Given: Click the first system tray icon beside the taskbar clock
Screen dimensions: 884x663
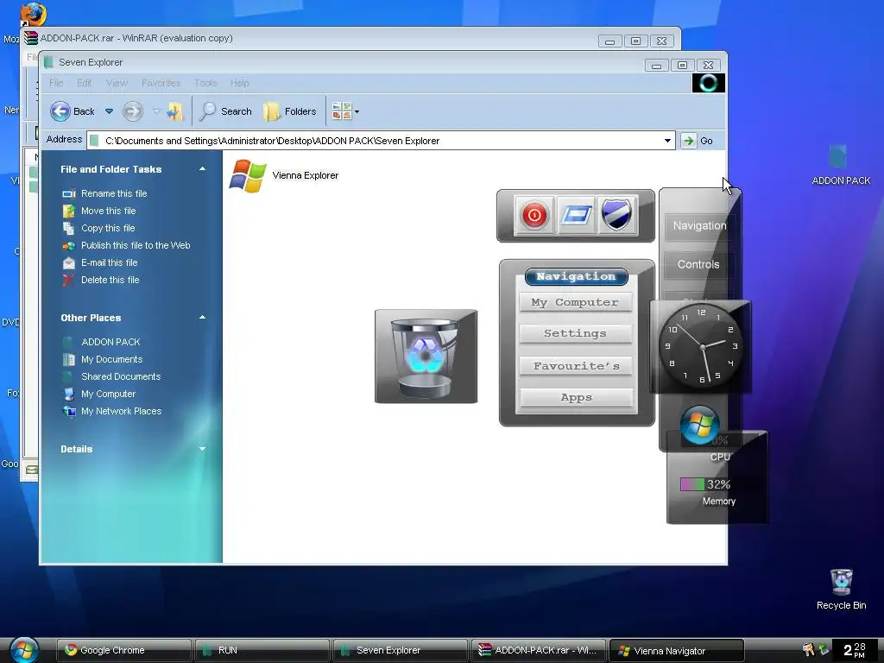Looking at the screenshot, I should coord(808,650).
